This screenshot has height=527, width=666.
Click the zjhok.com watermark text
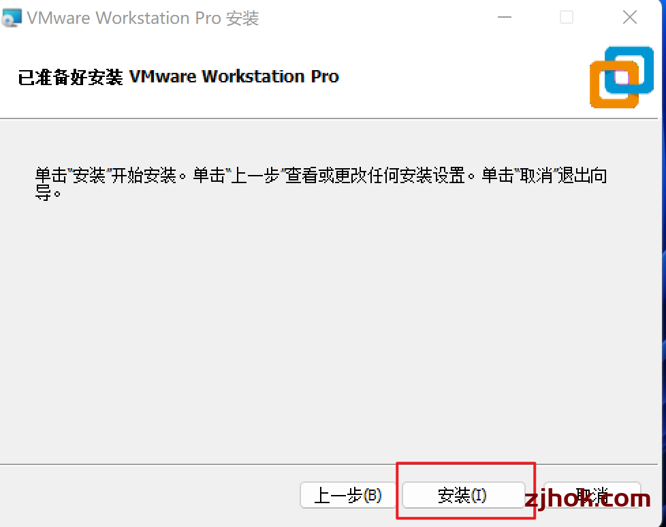click(588, 499)
